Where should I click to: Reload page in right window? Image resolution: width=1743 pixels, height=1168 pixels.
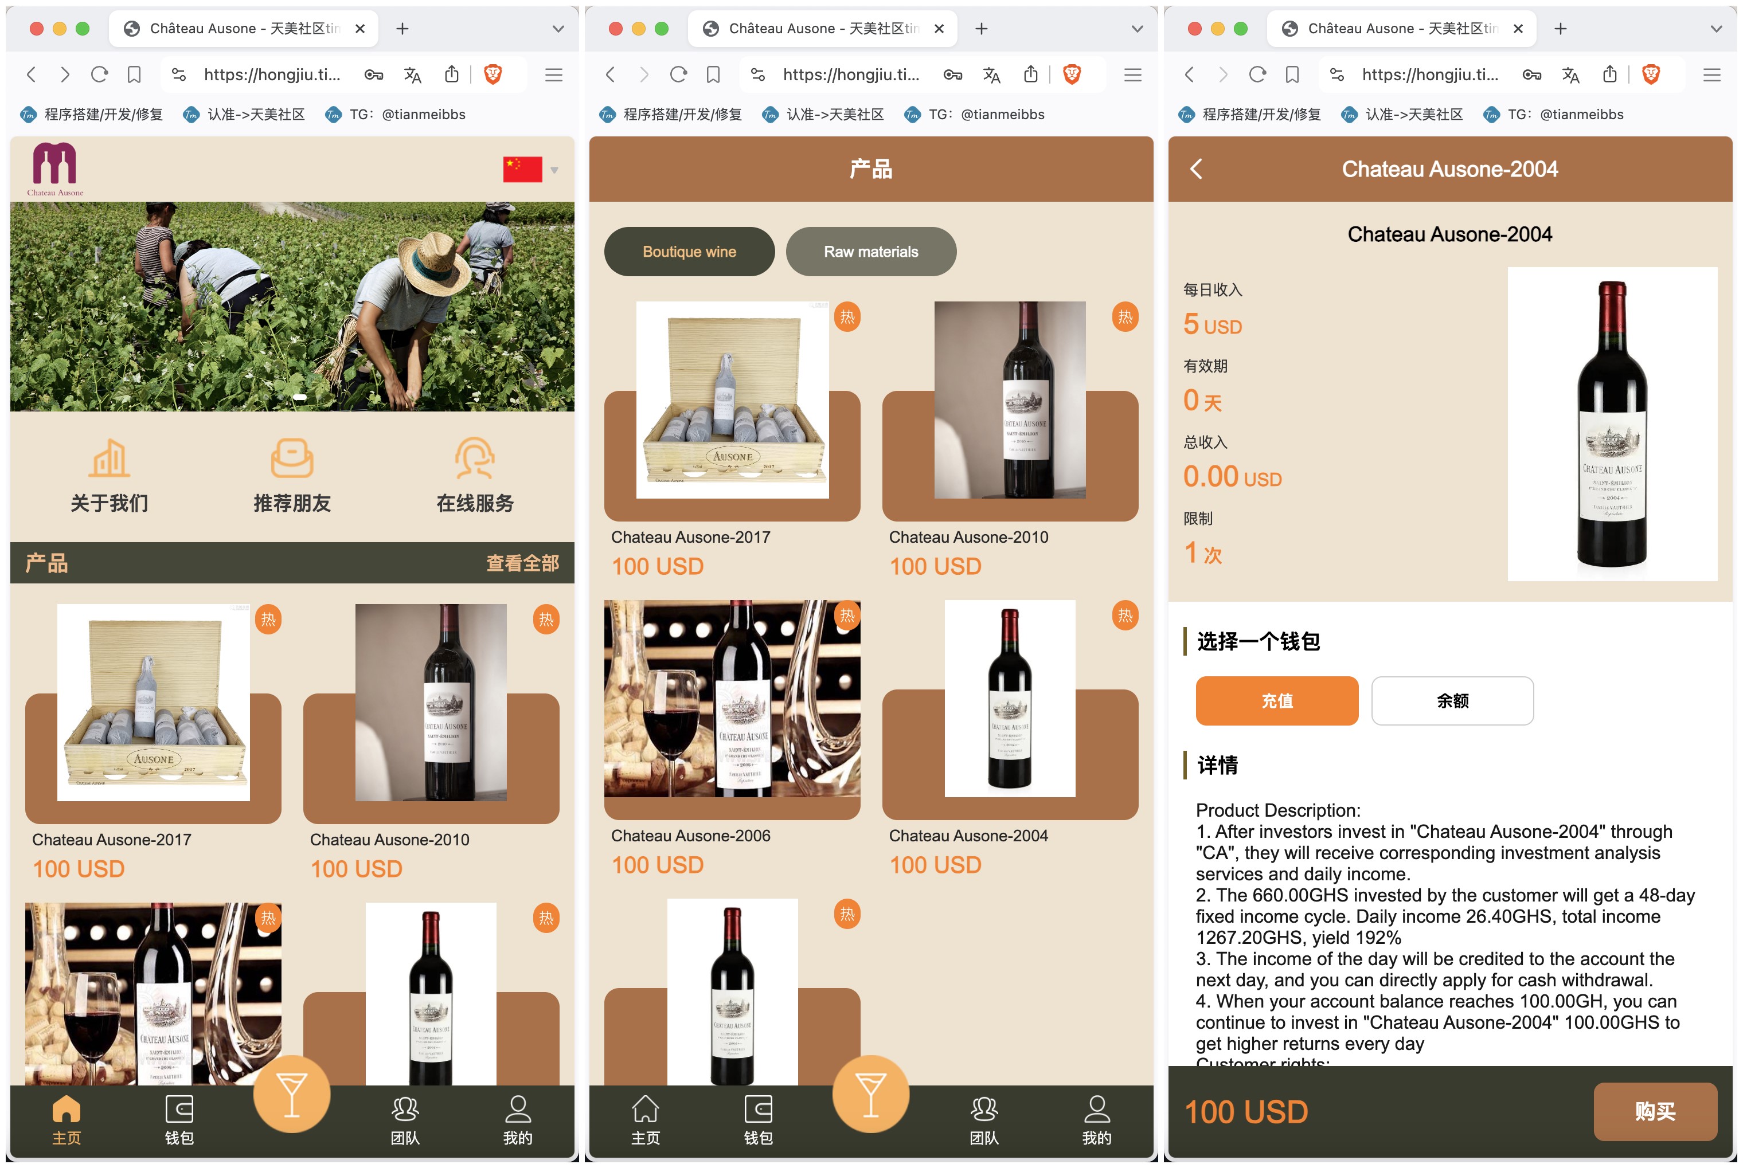(x=1257, y=75)
